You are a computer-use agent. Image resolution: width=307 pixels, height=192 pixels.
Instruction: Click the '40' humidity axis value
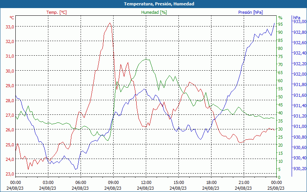281,113
